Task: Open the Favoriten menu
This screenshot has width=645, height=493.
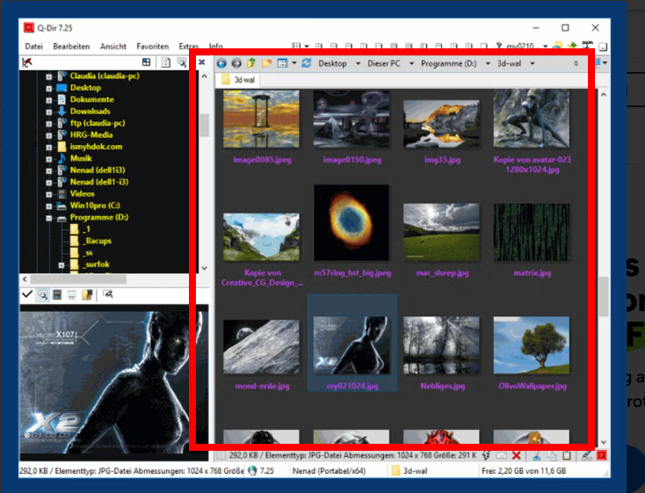Action: click(x=153, y=46)
